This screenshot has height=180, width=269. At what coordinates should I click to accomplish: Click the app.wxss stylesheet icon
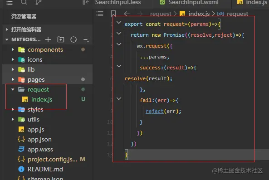pyautogui.click(x=21, y=149)
